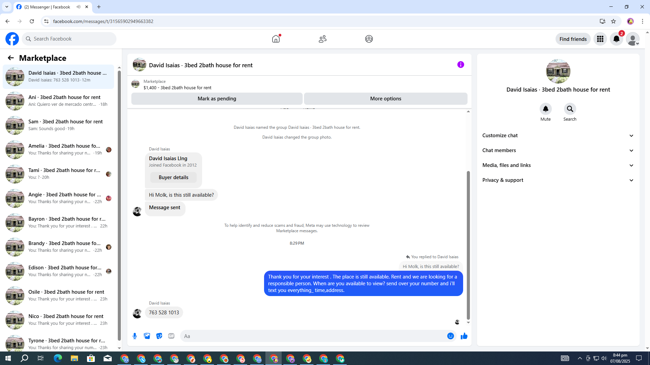The image size is (650, 365).
Task: Open the Friends icon in top navigation
Action: pos(323,39)
